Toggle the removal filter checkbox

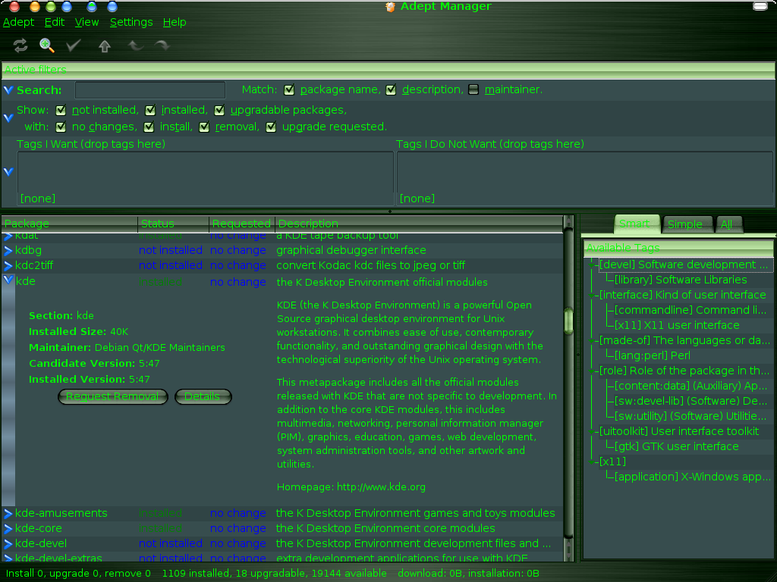pyautogui.click(x=204, y=127)
